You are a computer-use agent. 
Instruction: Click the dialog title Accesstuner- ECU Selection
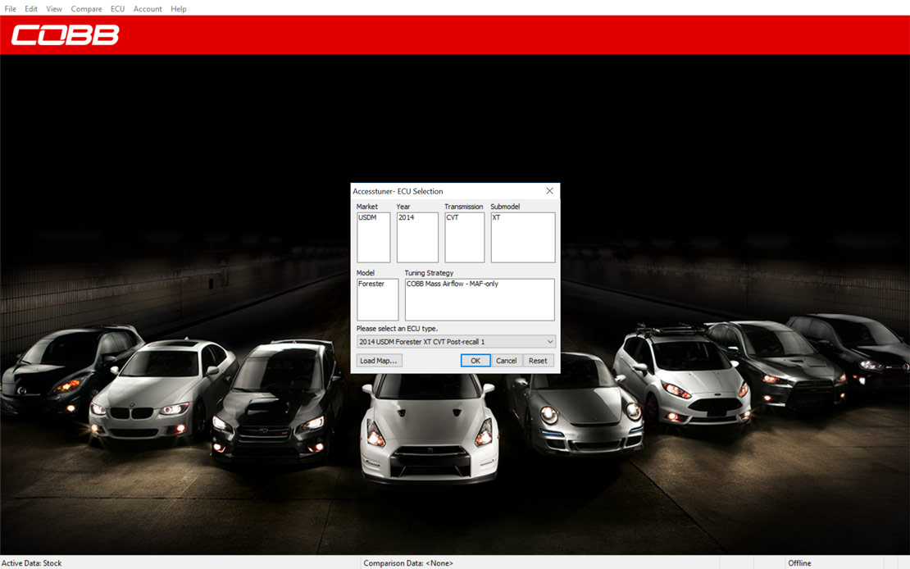[398, 191]
